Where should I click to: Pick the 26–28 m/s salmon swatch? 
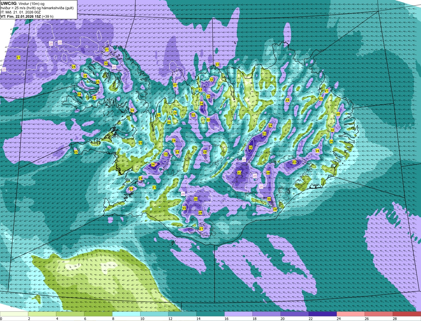(x=379, y=314)
